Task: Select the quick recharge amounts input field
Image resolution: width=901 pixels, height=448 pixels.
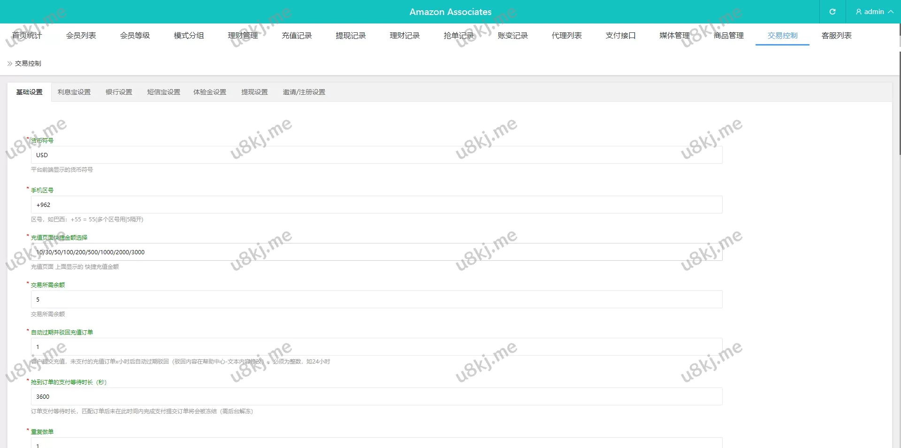Action: click(375, 252)
